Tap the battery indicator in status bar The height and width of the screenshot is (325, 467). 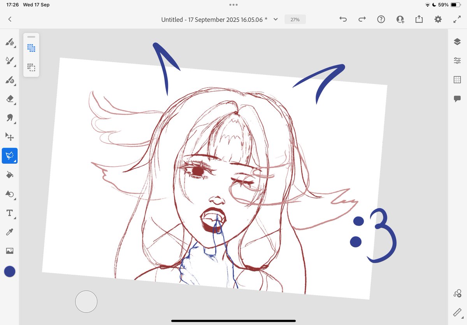[456, 5]
